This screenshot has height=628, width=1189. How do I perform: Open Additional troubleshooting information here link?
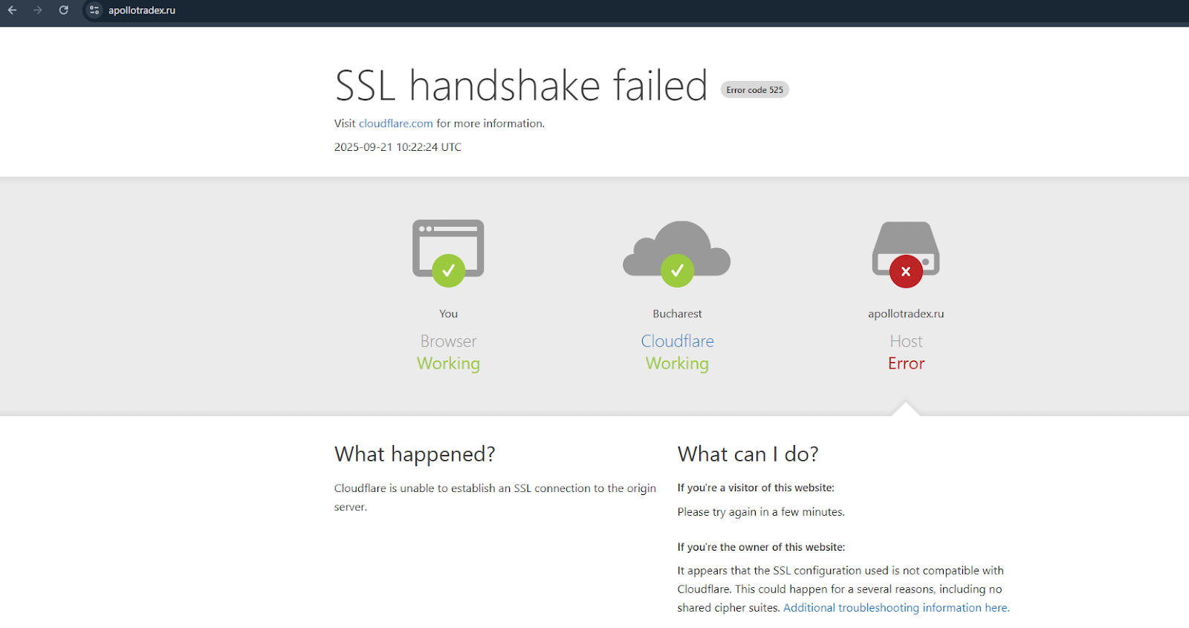(x=896, y=608)
